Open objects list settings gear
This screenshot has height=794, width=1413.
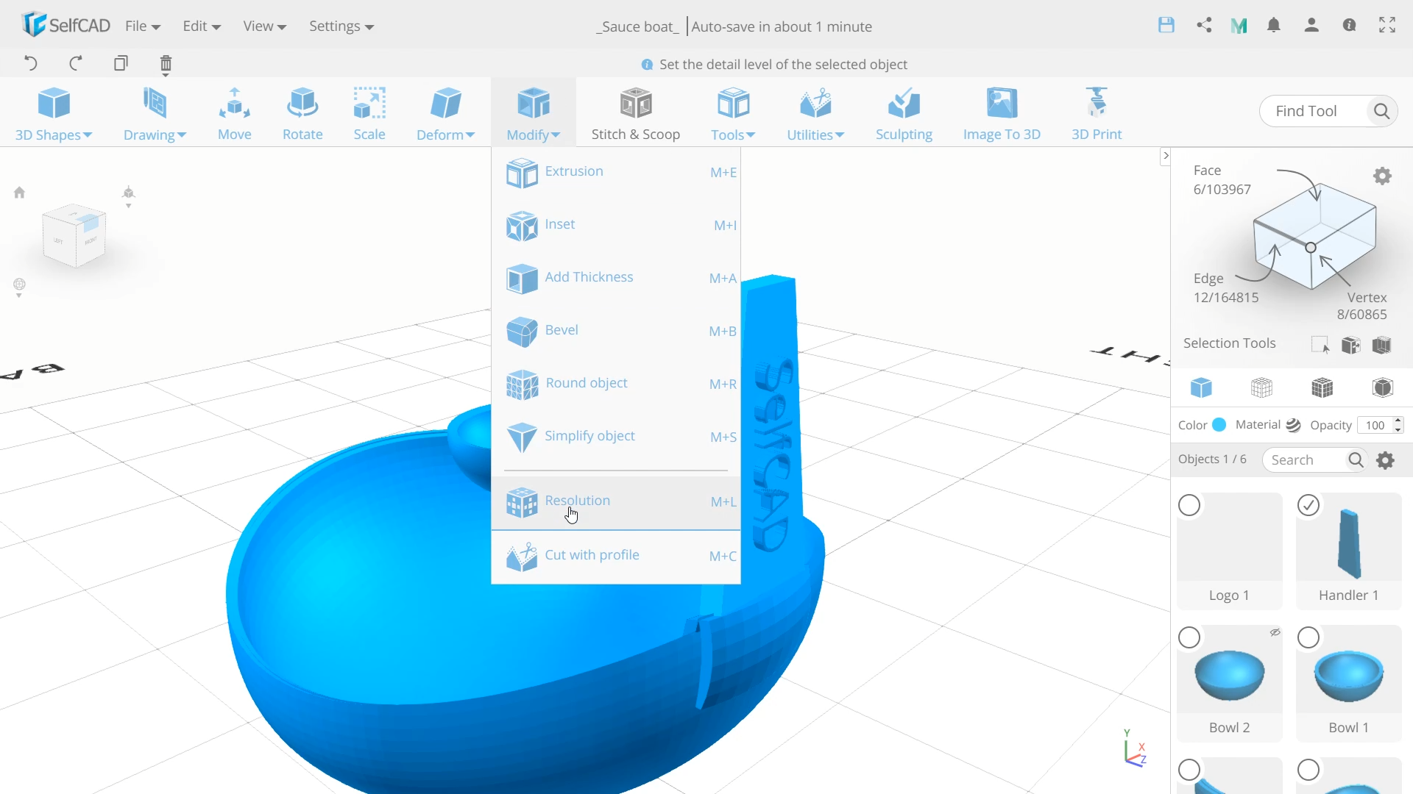(1386, 460)
